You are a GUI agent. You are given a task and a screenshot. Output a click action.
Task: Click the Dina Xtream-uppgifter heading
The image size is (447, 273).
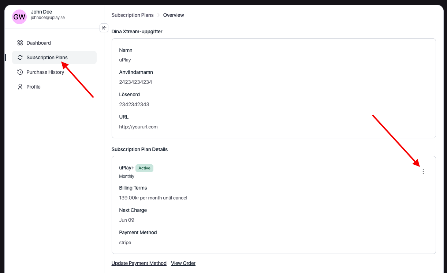(137, 31)
